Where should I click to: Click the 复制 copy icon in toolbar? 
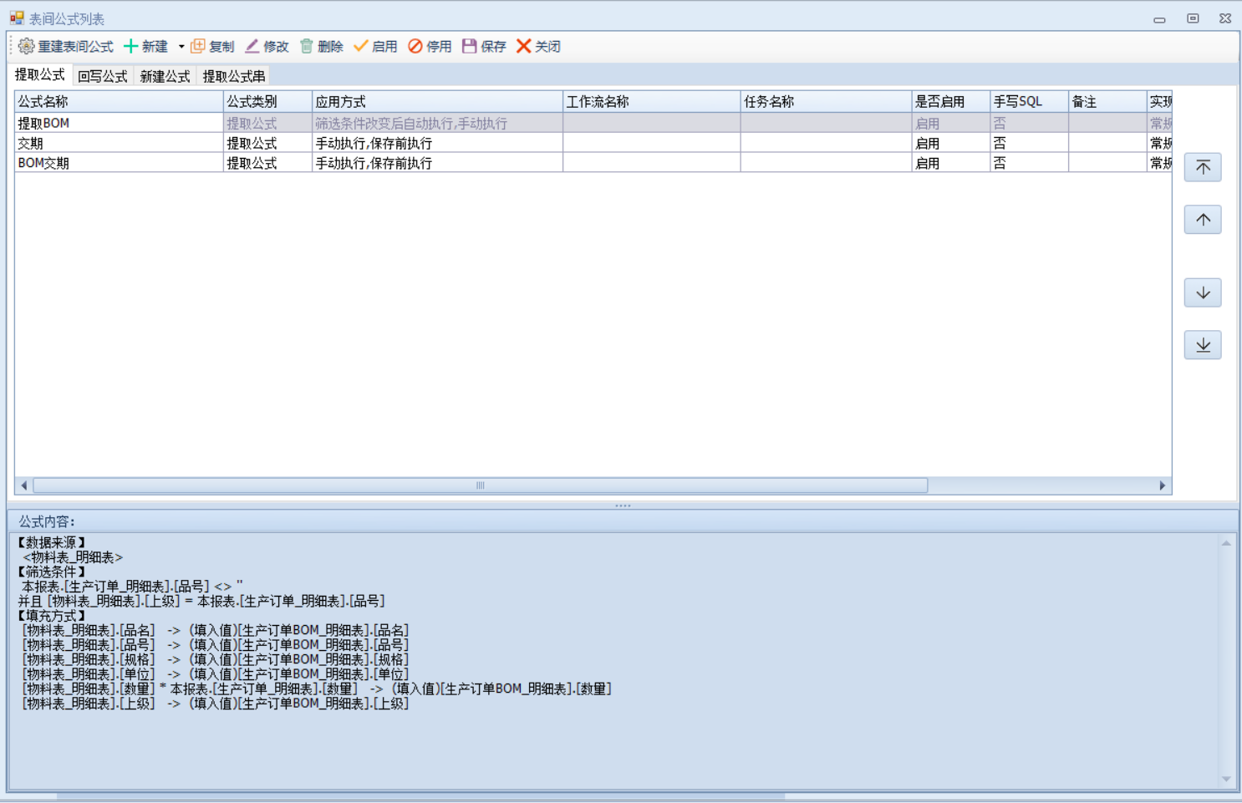pos(198,46)
